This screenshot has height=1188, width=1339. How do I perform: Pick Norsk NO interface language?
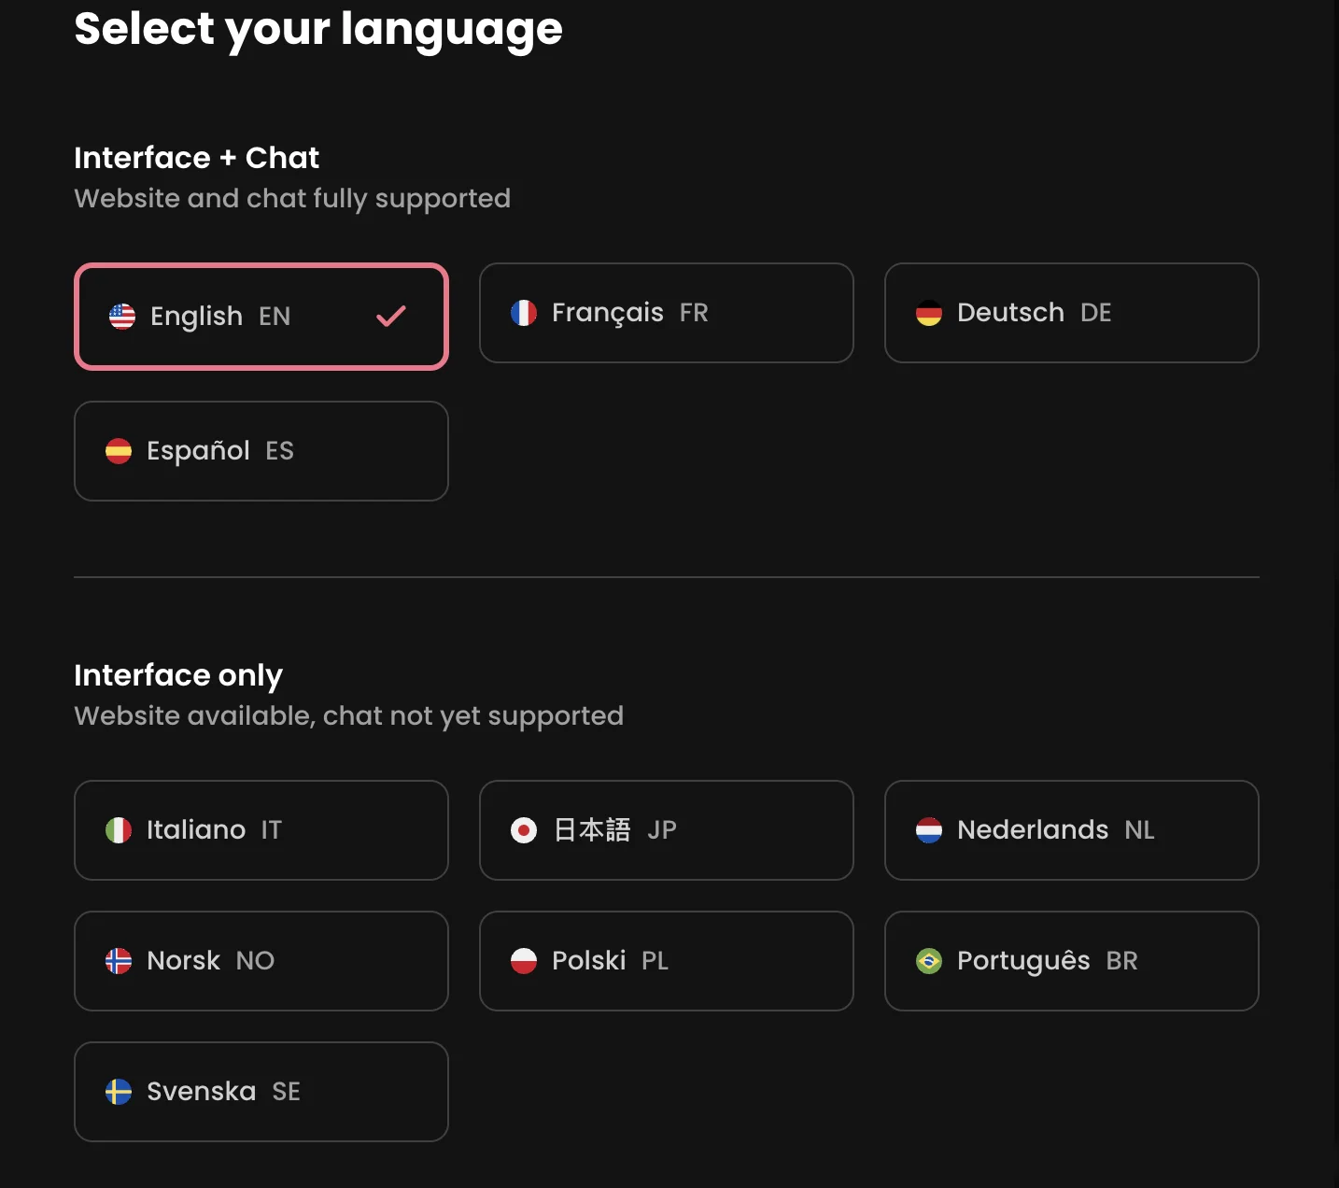tap(261, 961)
